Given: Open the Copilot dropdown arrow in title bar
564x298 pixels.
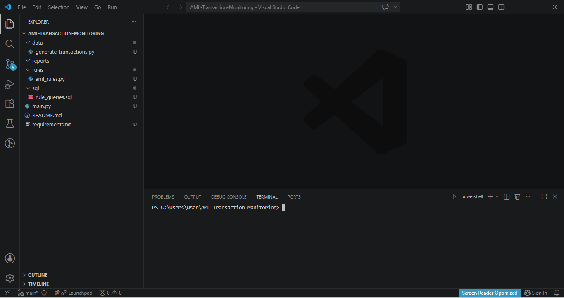Looking at the screenshot, I should tap(395, 7).
